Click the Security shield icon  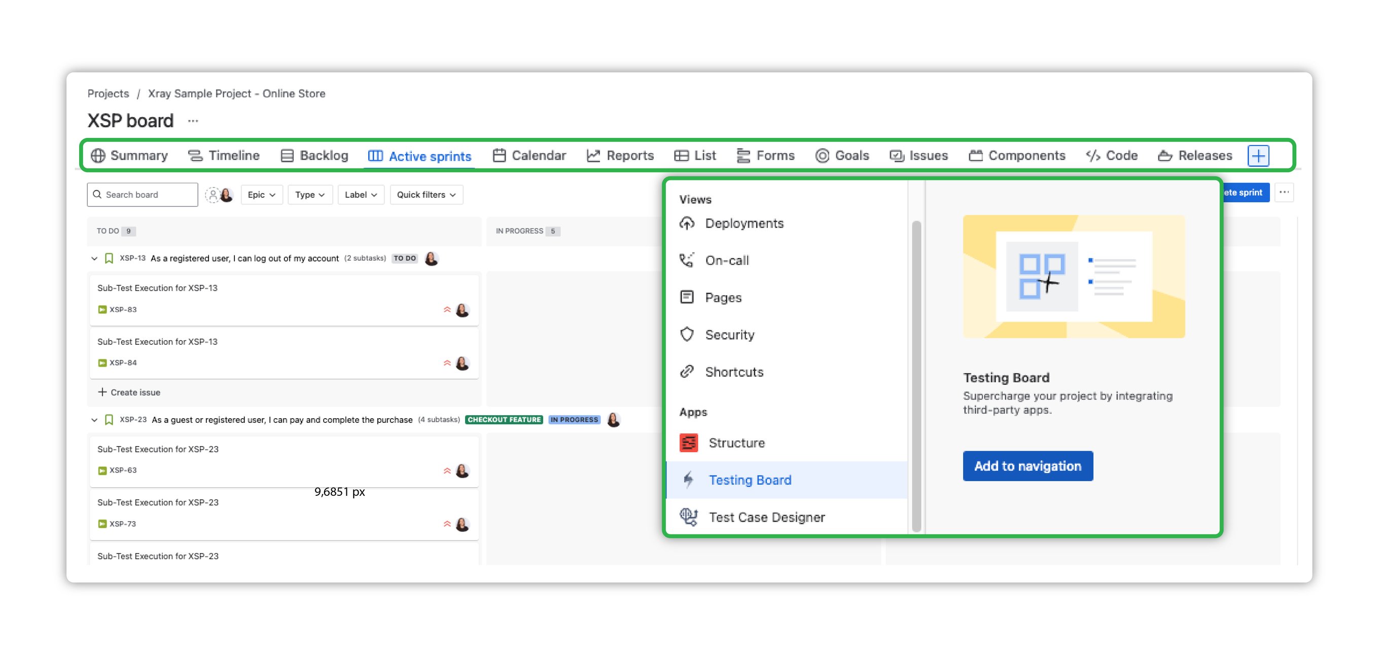pos(687,335)
